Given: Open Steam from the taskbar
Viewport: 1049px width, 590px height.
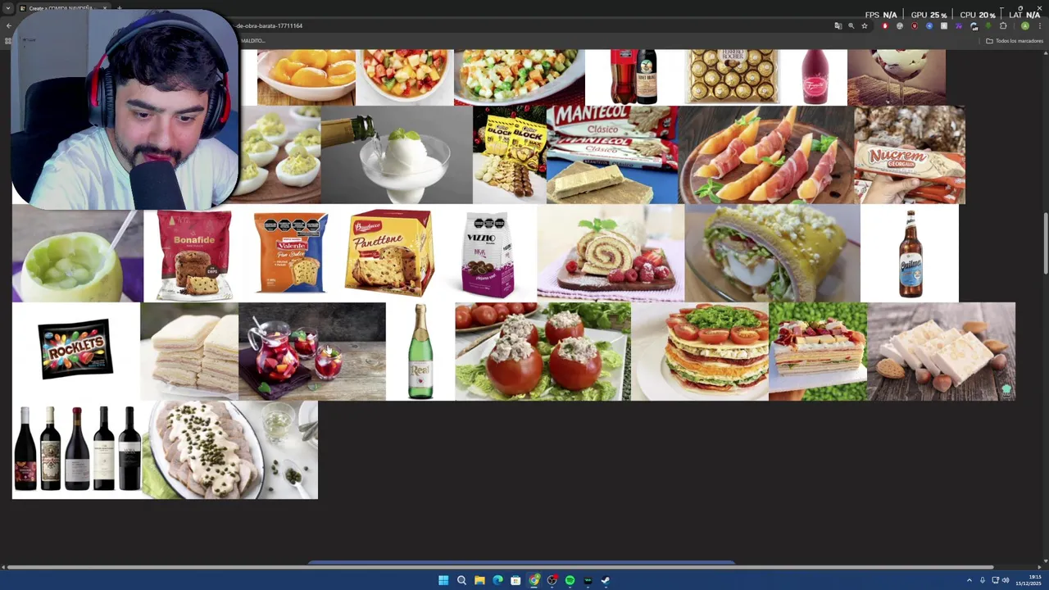Looking at the screenshot, I should coord(606,580).
